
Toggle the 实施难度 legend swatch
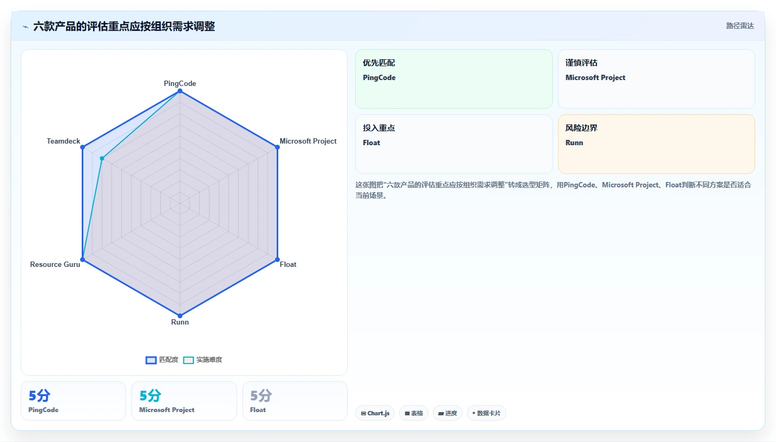(189, 360)
